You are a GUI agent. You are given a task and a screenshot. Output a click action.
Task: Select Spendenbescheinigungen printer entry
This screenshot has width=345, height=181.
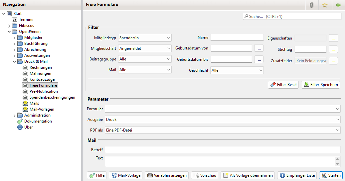coord(52,97)
